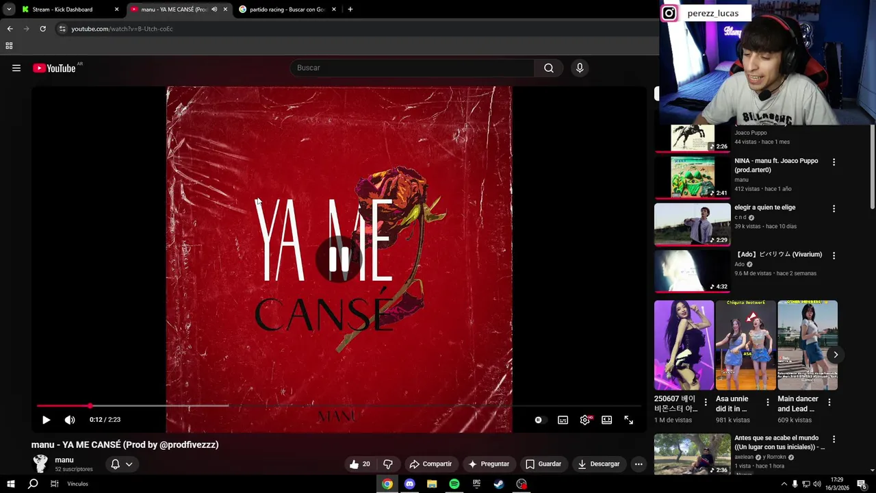Open options for NINA - manu video

coord(834,162)
